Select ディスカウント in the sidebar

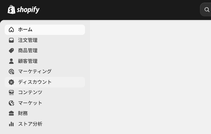pos(35,82)
